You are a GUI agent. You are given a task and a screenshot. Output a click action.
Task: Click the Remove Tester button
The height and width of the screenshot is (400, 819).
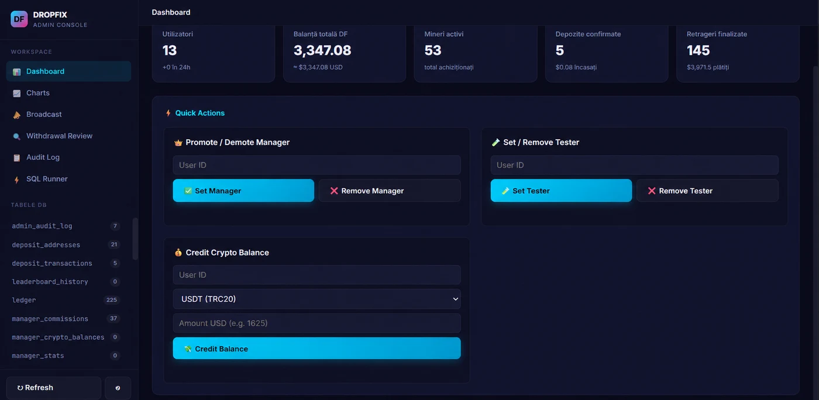pyautogui.click(x=707, y=191)
